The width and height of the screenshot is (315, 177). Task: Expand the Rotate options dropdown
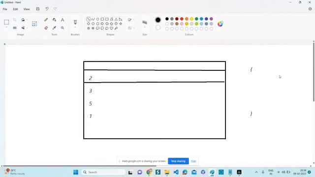click(27, 20)
